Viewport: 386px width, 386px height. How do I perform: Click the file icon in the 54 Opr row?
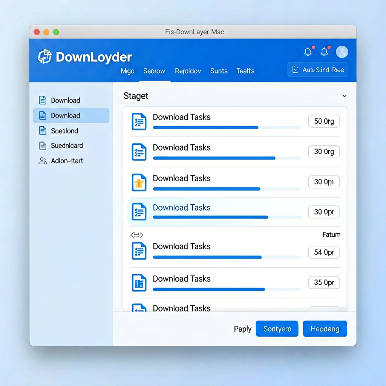(x=139, y=251)
